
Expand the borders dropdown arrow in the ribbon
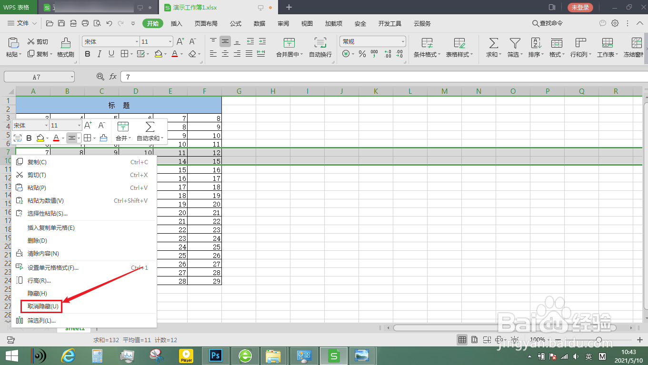coord(131,54)
